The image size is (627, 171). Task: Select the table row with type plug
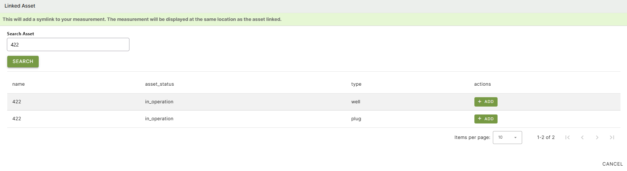253,119
